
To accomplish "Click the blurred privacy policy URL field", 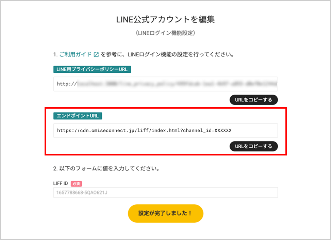I will [x=165, y=84].
